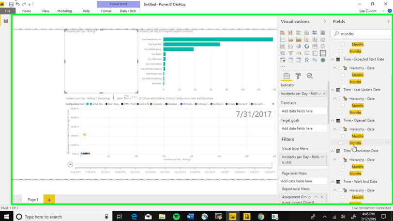Open the Modeling ribbon tab
Viewport: 393px width, 221px height.
(64, 11)
